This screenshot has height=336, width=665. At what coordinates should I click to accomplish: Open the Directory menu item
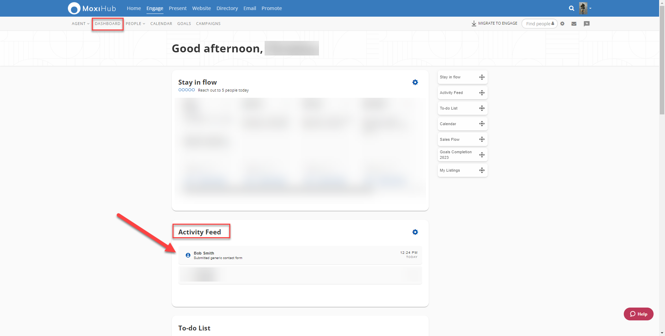[227, 8]
